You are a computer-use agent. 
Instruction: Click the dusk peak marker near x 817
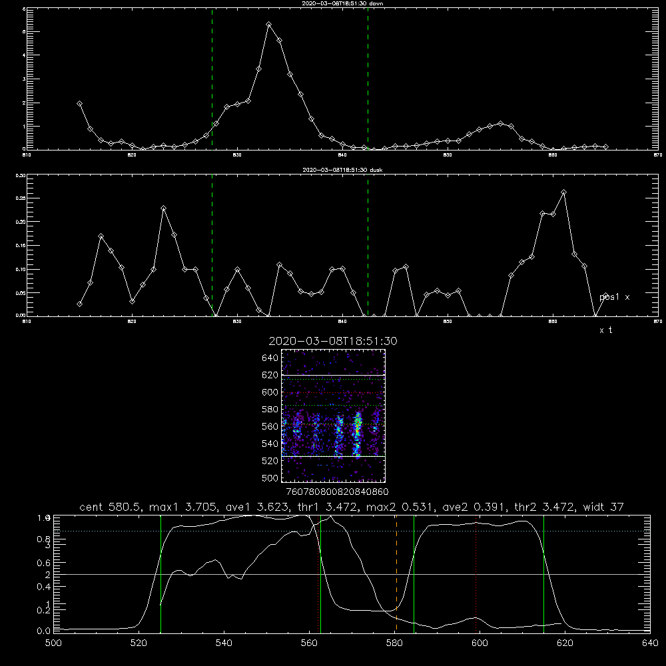pyautogui.click(x=101, y=236)
